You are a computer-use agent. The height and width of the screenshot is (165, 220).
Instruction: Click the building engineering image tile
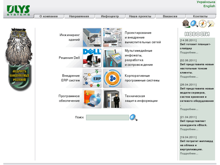pyautogui.click(x=92, y=38)
